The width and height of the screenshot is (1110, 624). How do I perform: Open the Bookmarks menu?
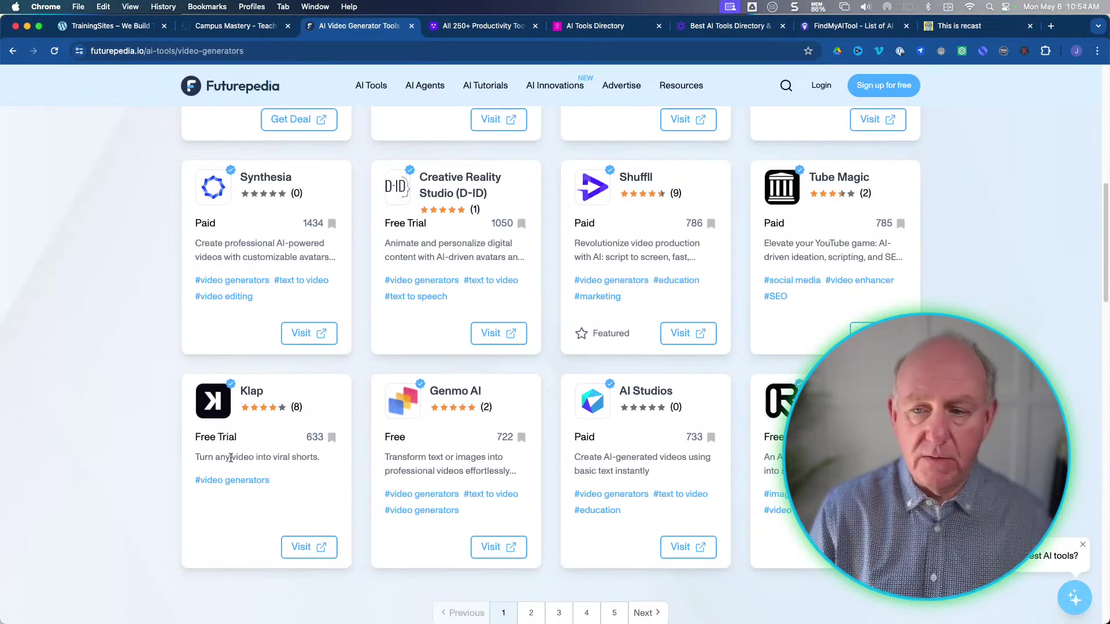[207, 7]
